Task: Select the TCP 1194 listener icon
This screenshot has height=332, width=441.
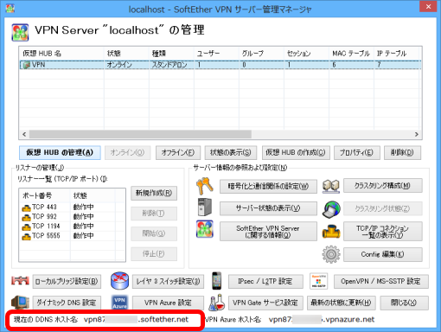Action: (26, 227)
